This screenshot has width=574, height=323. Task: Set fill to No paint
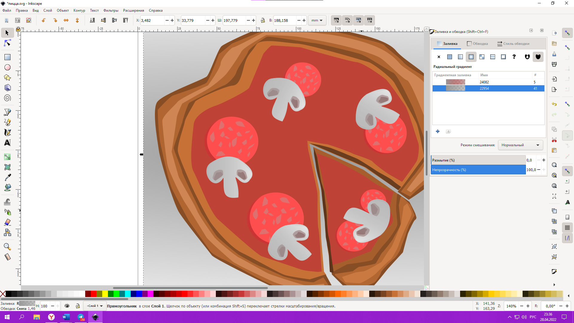pos(439,57)
